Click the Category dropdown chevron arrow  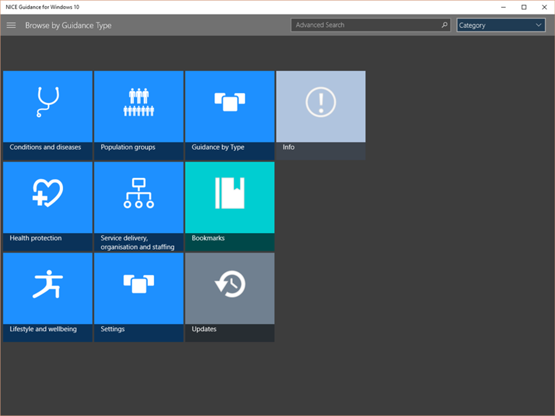point(539,25)
